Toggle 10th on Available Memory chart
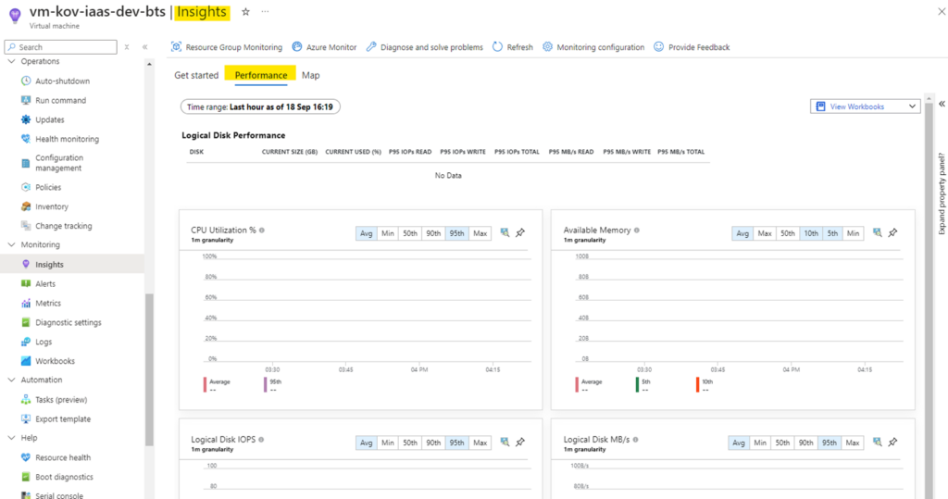 point(811,233)
